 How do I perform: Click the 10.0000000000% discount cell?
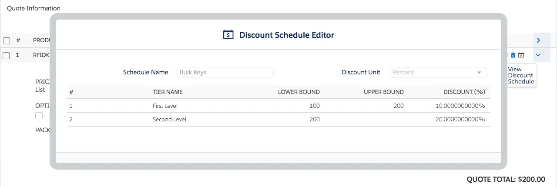tap(460, 106)
